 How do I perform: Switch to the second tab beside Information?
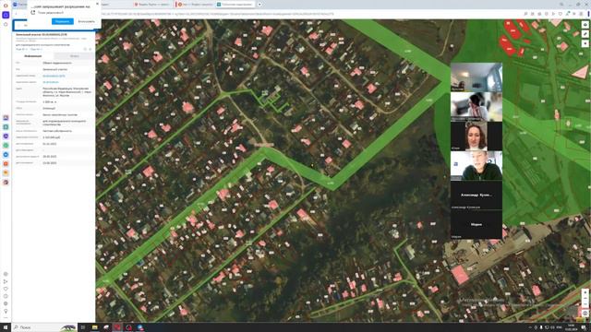[74, 56]
